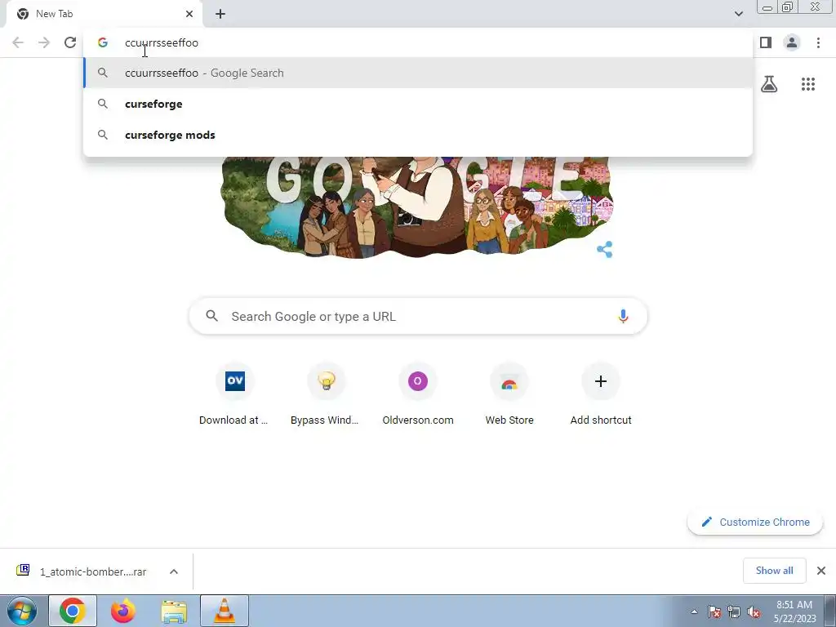Click the Customize Chrome button
Image resolution: width=836 pixels, height=627 pixels.
pyautogui.click(x=755, y=522)
